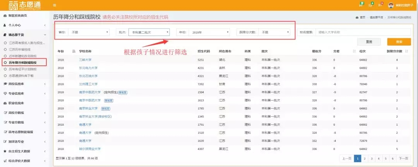Sort by 分差 column sort icon
418x167 pixels.
tap(354, 51)
